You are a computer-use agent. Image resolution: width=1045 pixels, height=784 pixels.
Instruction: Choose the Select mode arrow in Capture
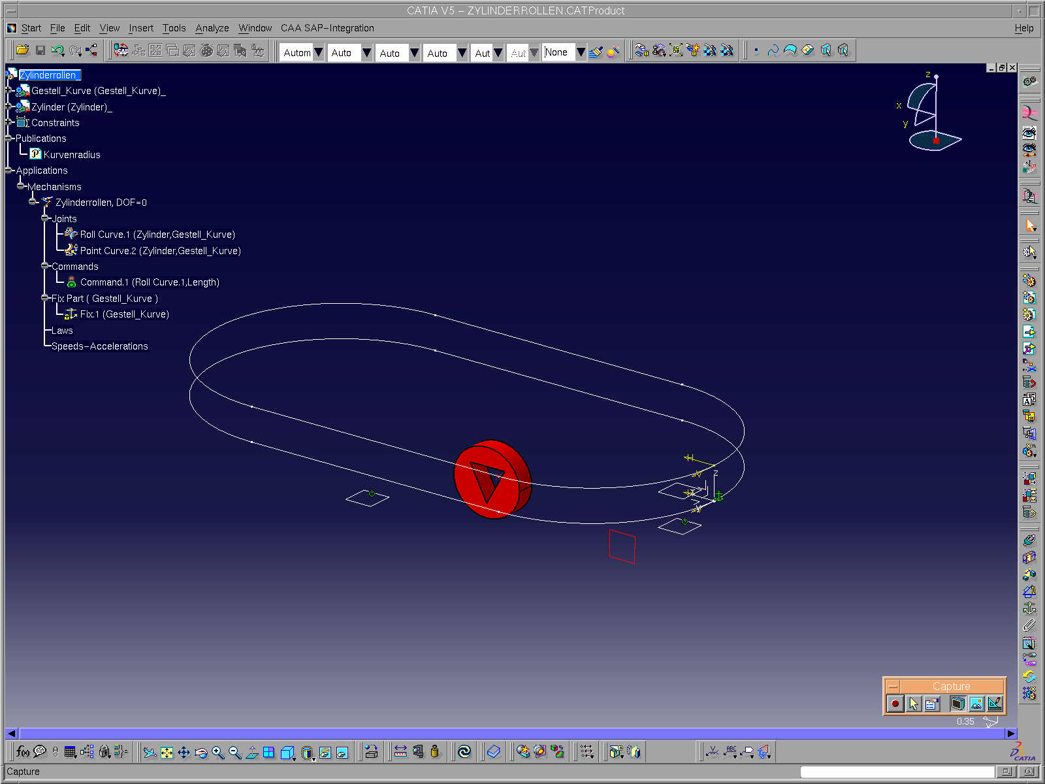[914, 704]
